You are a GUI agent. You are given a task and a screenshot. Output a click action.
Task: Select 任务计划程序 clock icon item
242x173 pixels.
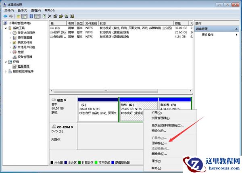pos(26,33)
